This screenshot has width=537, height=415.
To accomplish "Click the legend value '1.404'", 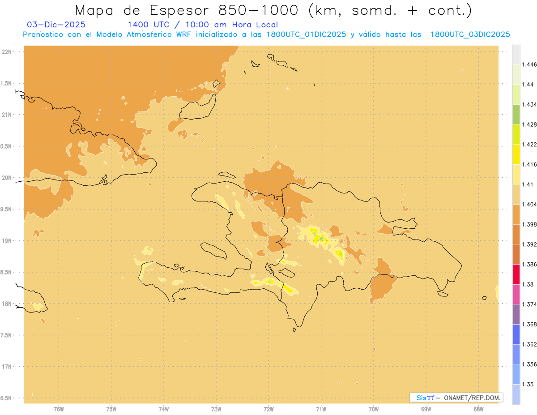I will pyautogui.click(x=529, y=205).
